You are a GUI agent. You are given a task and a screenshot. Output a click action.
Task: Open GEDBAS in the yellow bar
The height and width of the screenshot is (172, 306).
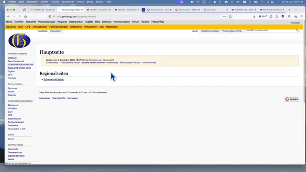point(11,27)
